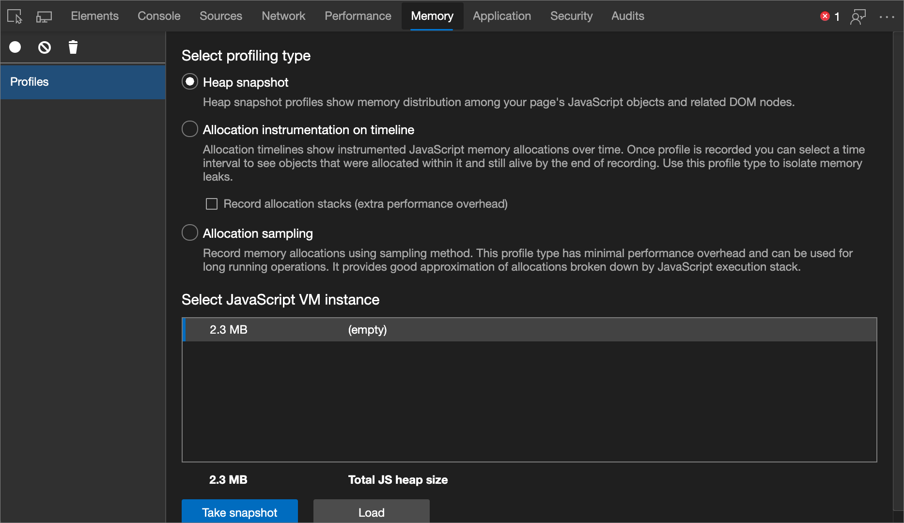Click the trash delete icon

[73, 47]
